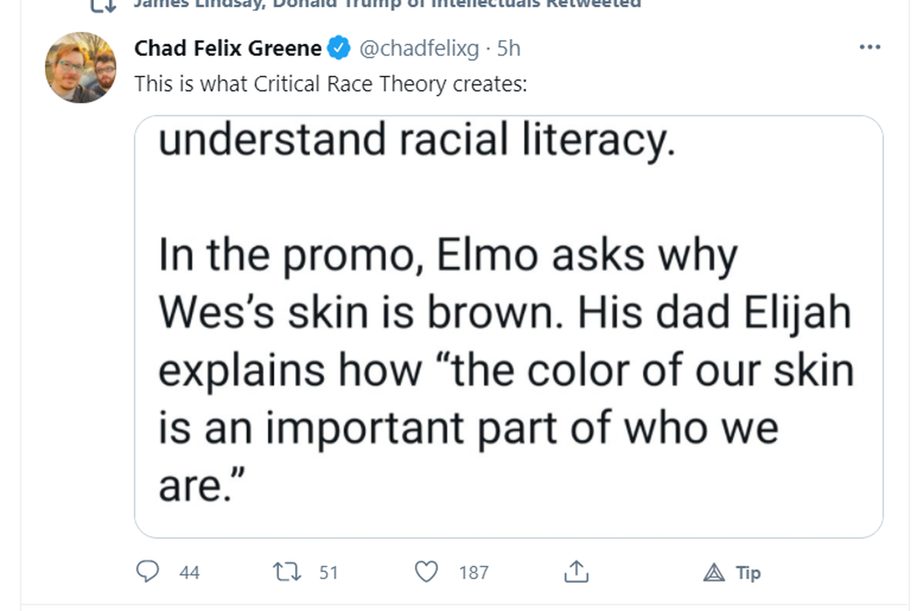The height and width of the screenshot is (611, 917).
Task: Click the blue verified badge
Action: tap(339, 48)
